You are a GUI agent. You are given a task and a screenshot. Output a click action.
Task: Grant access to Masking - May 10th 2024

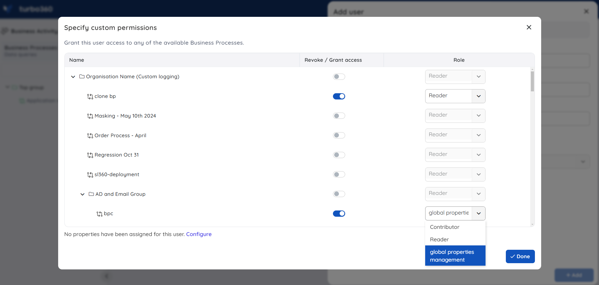[339, 116]
